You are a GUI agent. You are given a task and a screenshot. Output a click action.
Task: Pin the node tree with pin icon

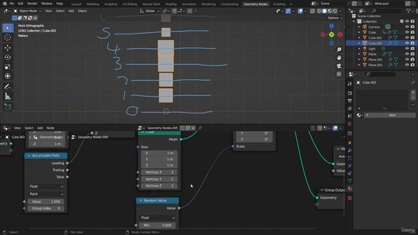click(200, 128)
